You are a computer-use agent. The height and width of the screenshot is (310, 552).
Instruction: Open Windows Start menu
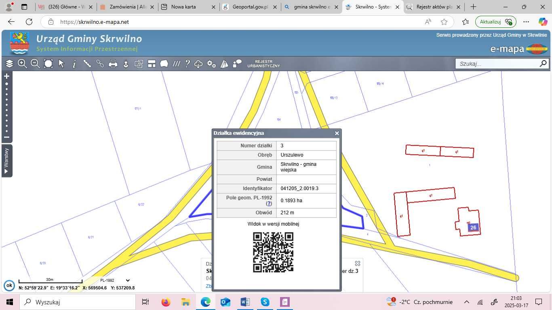9,302
